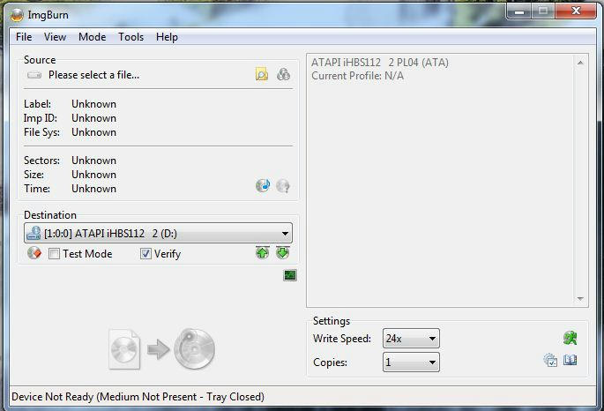This screenshot has width=604, height=411.
Task: Browse for a source image file
Action: coord(262,74)
